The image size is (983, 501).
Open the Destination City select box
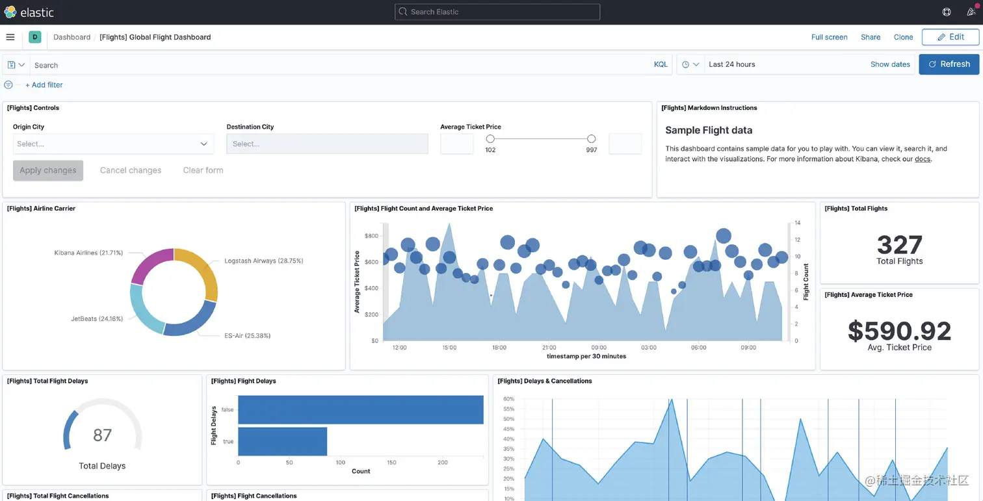click(x=327, y=144)
